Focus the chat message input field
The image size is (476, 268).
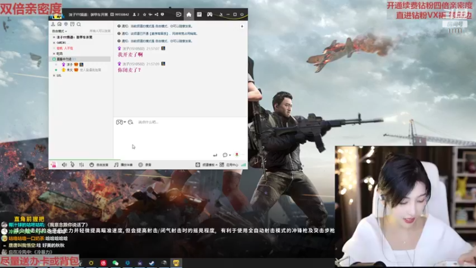181,135
